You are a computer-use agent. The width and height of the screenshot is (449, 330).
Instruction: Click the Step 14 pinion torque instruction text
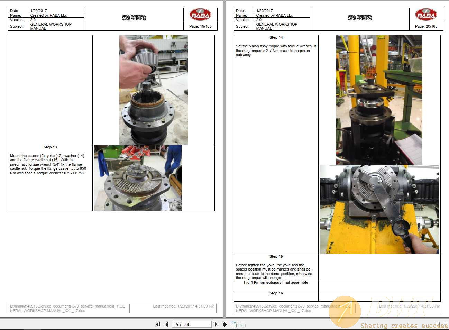click(x=276, y=51)
